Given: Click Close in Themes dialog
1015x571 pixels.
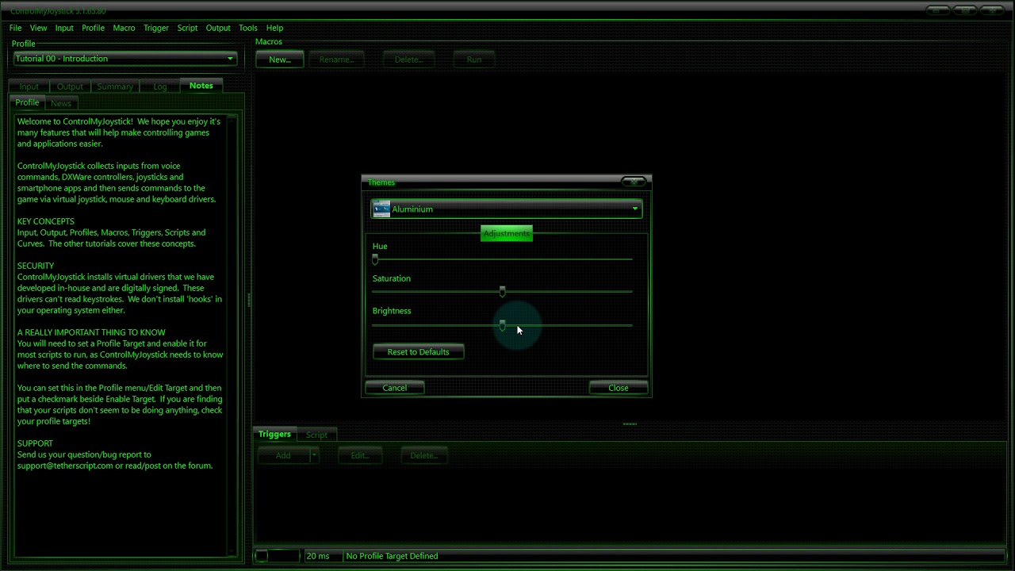Looking at the screenshot, I should [x=619, y=388].
